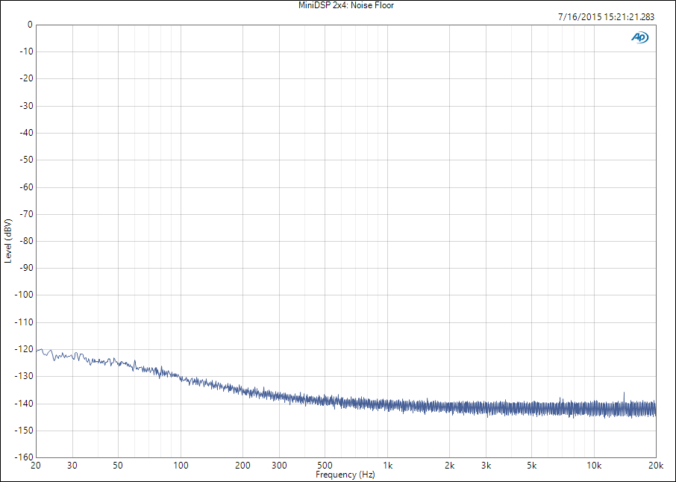Screen dimensions: 676x482
Task: Click the noise spike near 14 kHz
Action: pyautogui.click(x=624, y=397)
